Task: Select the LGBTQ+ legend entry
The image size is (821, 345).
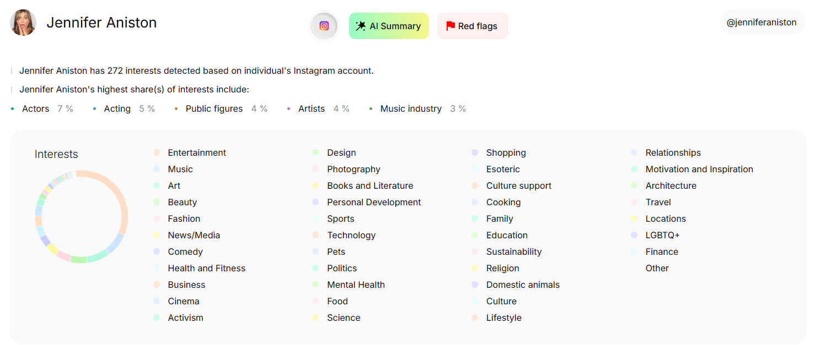Action: pos(662,235)
